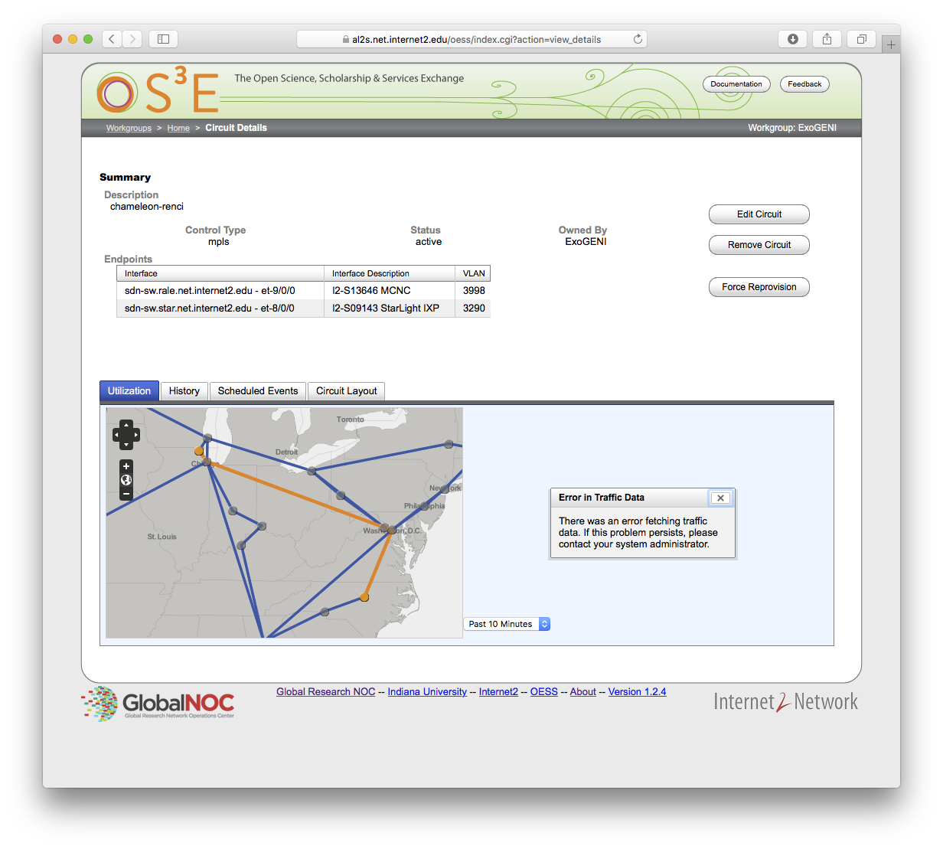The height and width of the screenshot is (849, 943).
Task: Click the GlobalNOC logo
Action: [158, 704]
